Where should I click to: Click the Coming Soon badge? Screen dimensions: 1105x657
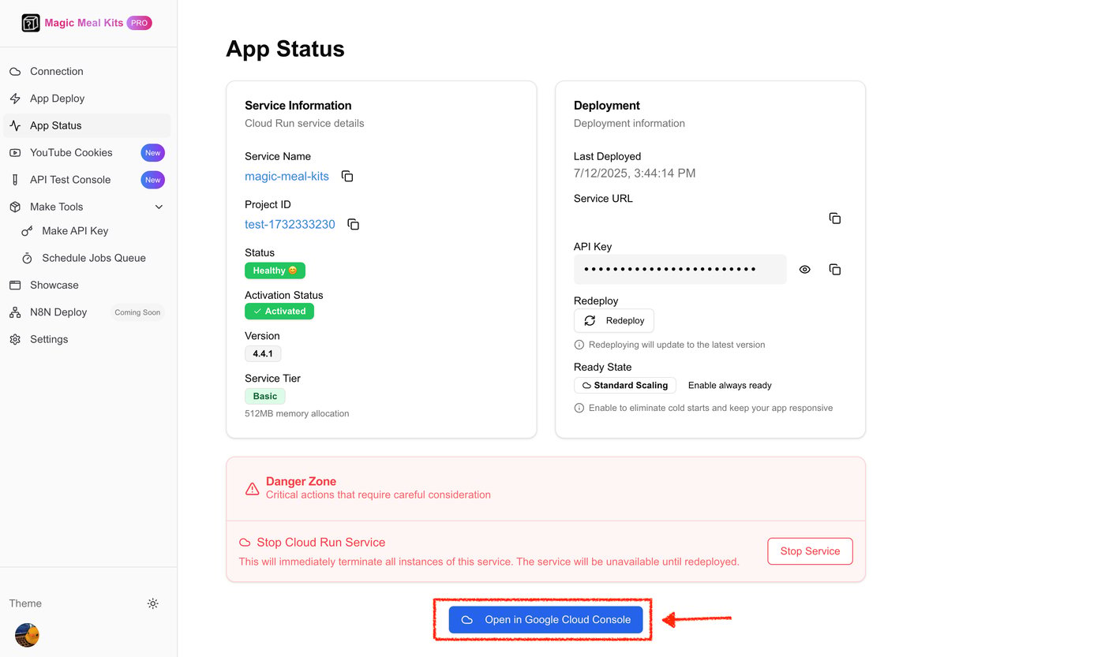click(x=137, y=312)
